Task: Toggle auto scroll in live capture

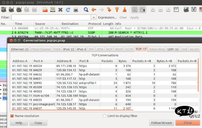Action: pos(143,10)
